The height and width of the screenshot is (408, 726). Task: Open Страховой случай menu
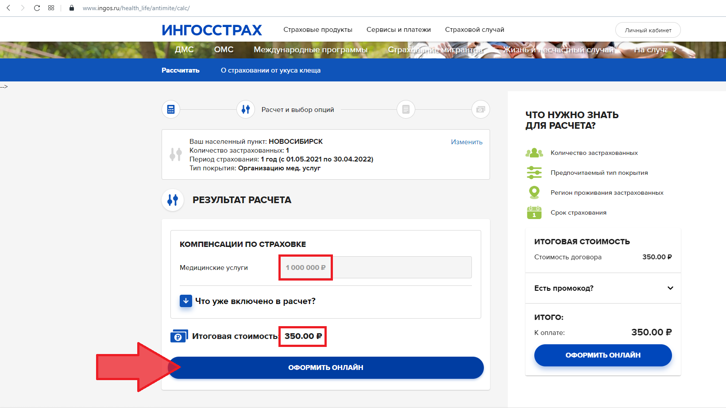[x=475, y=30]
